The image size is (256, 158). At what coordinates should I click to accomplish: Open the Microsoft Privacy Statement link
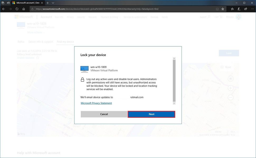point(96,103)
